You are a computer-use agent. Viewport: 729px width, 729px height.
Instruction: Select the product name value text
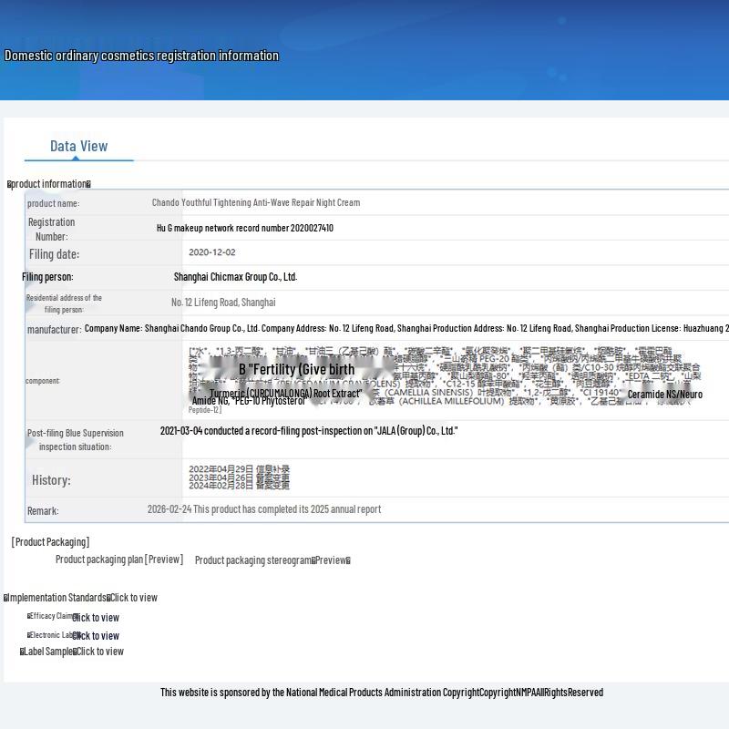(256, 202)
